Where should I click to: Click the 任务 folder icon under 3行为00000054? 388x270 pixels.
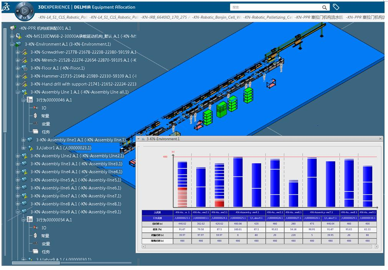coord(35,252)
